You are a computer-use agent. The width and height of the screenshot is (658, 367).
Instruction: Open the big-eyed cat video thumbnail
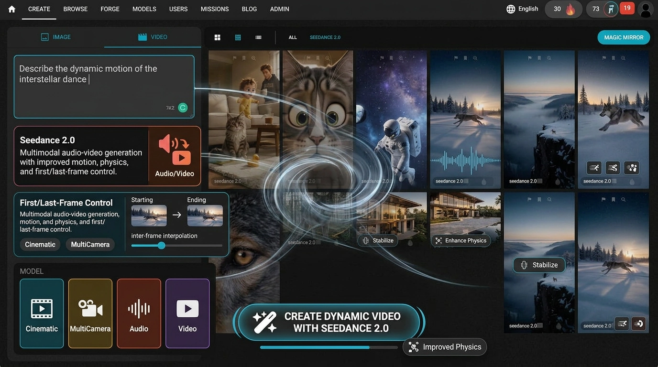point(318,119)
